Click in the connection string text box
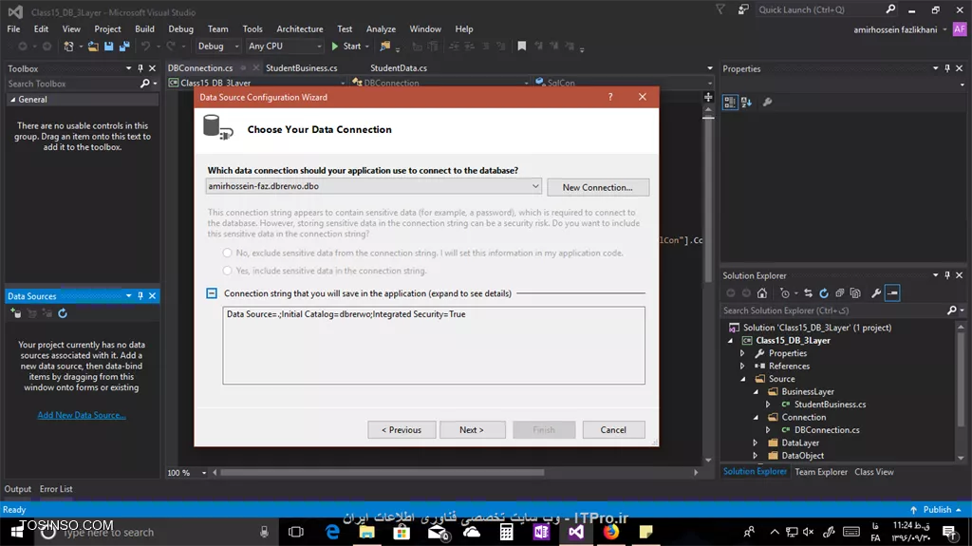The width and height of the screenshot is (972, 546). click(434, 346)
